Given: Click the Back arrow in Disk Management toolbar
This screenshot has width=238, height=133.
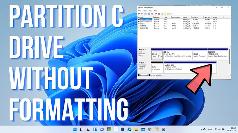Looking at the screenshot, I should 139,14.
